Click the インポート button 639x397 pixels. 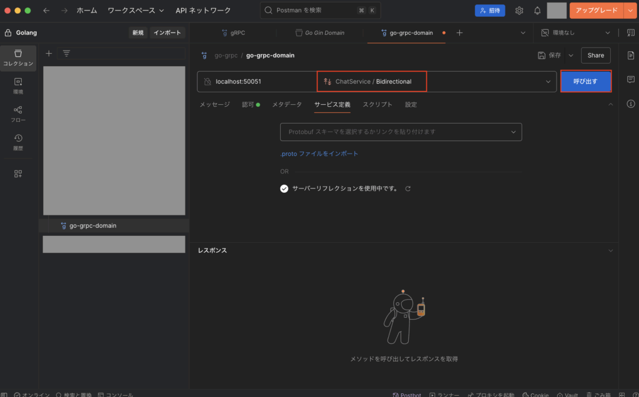tap(167, 32)
